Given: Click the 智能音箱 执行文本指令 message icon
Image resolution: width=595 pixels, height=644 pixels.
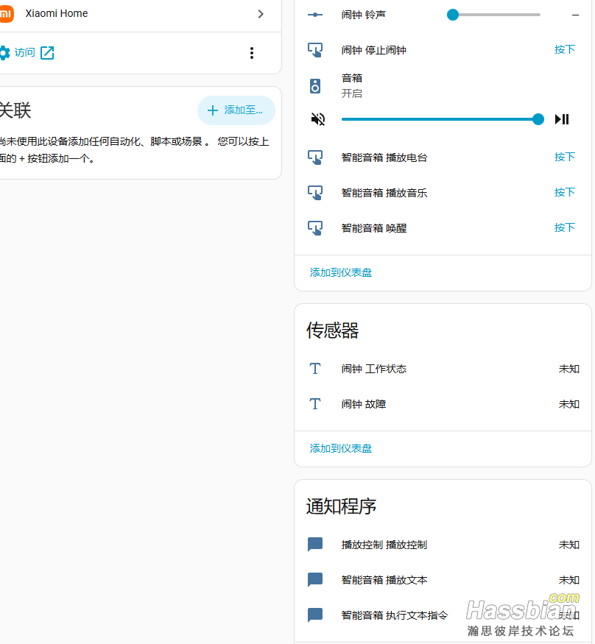Looking at the screenshot, I should [x=315, y=615].
